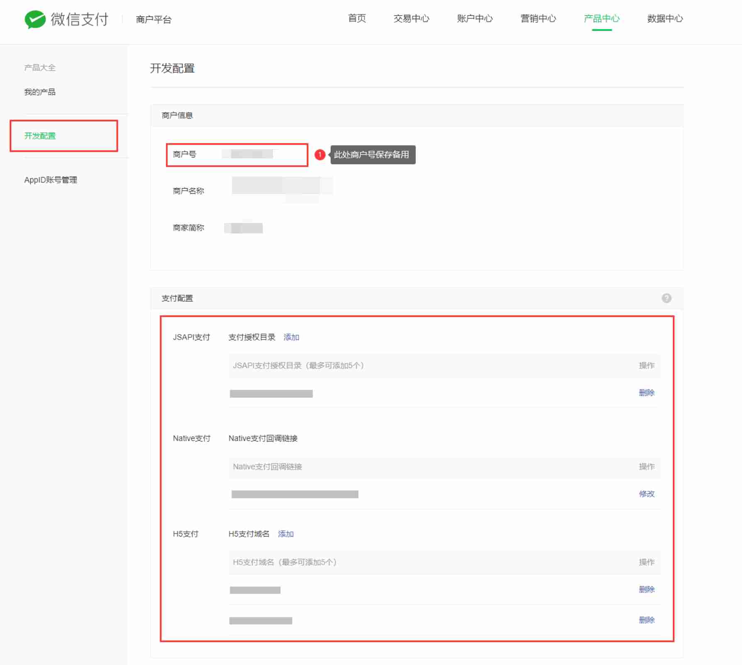Open the 首页 home tab
The width and height of the screenshot is (742, 665).
[x=356, y=19]
